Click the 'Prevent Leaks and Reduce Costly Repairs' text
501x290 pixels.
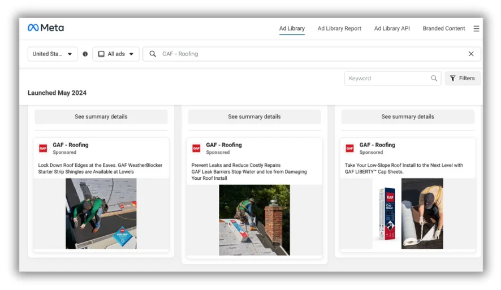point(236,165)
